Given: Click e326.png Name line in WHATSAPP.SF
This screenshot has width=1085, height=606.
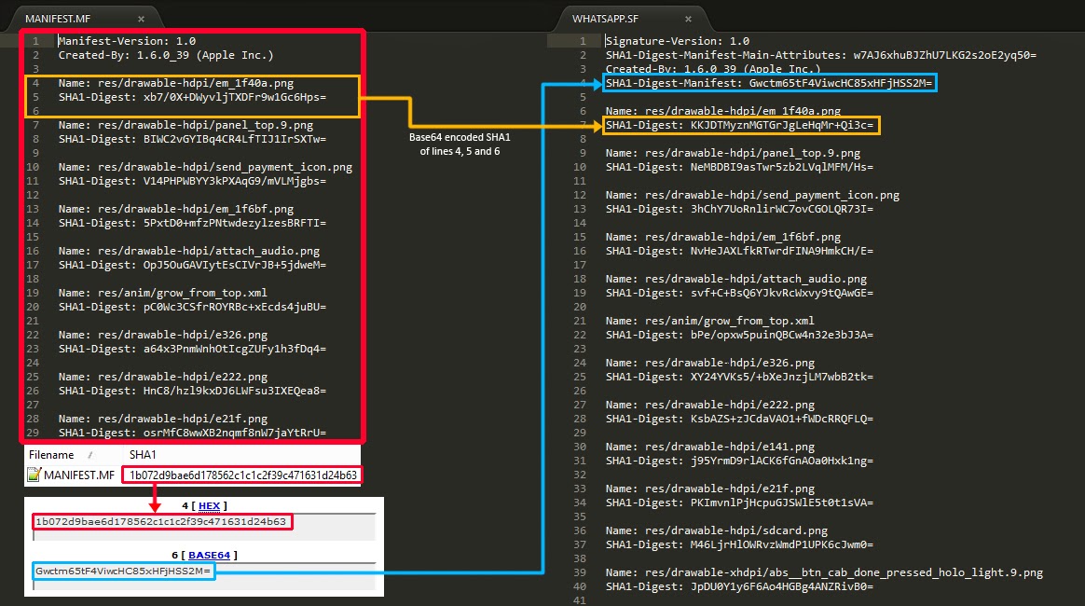Looking at the screenshot, I should [710, 364].
